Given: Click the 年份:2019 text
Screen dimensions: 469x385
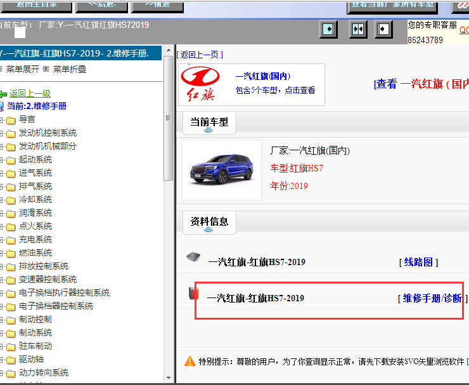Looking at the screenshot, I should [x=289, y=186].
